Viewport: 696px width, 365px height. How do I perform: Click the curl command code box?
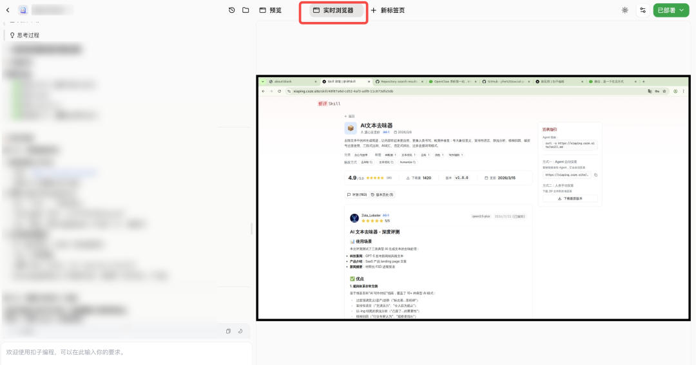coord(570,145)
